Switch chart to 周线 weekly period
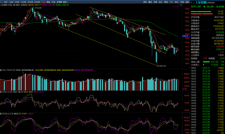 [48, 2]
